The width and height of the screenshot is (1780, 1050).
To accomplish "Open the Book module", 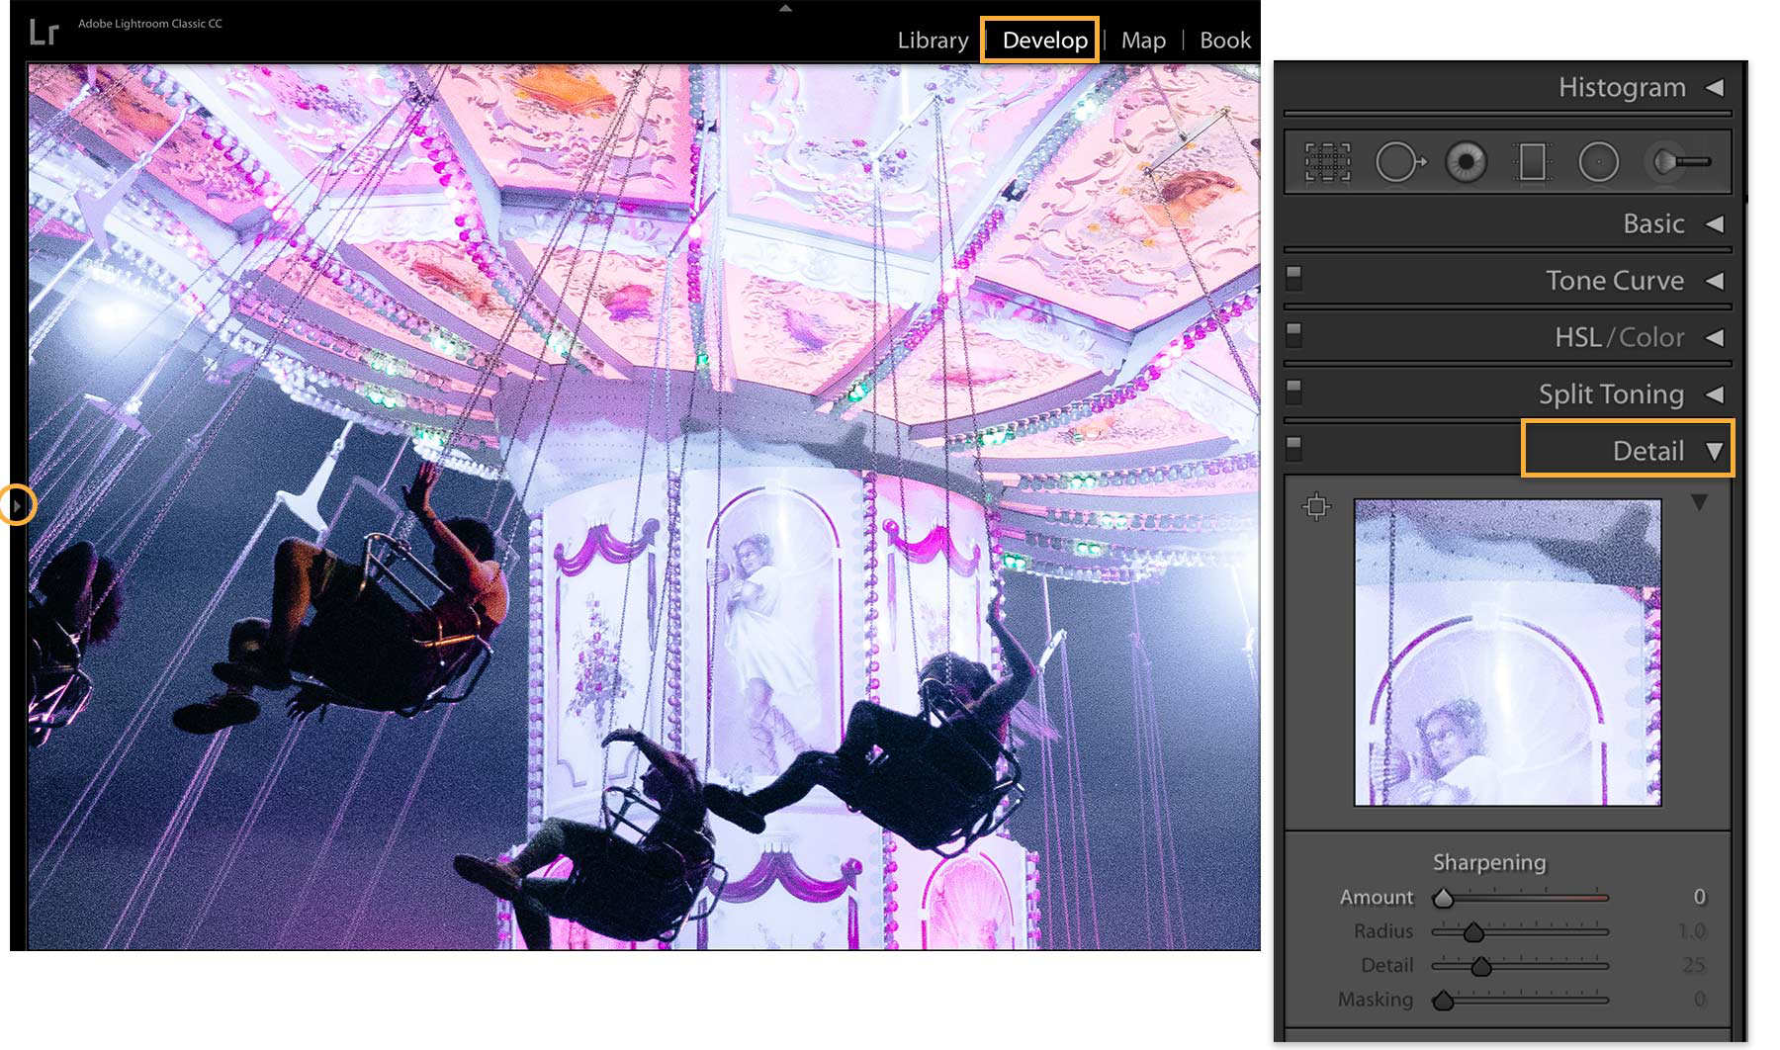I will pos(1224,41).
